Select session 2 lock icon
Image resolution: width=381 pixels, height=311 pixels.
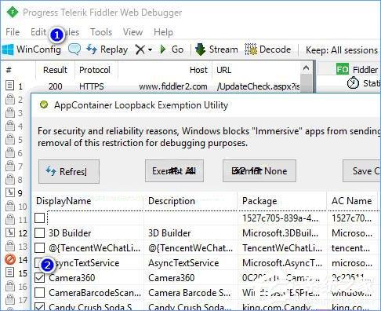(x=10, y=99)
